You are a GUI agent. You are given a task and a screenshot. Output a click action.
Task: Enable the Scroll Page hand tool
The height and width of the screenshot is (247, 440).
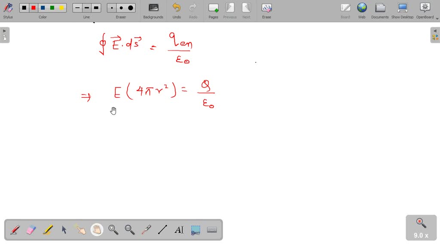(x=97, y=229)
